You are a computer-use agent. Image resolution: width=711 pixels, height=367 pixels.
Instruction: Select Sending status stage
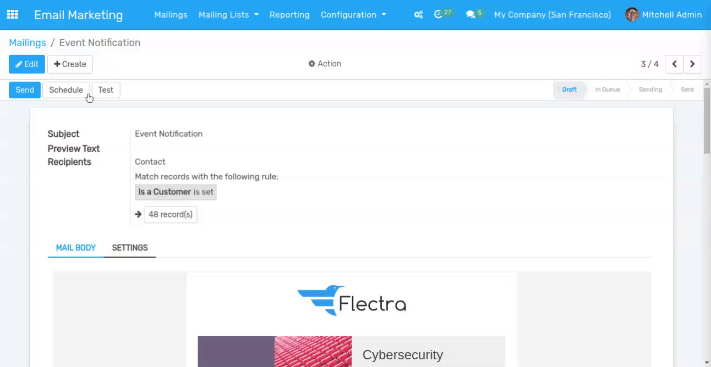(x=650, y=90)
